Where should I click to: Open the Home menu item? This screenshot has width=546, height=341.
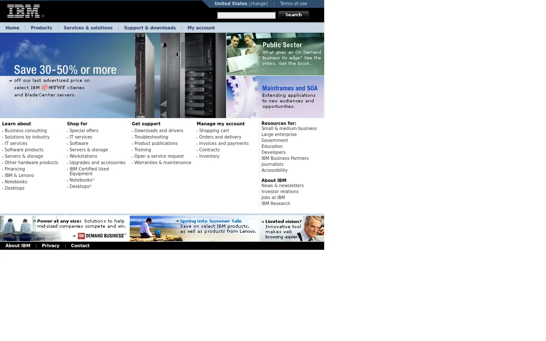click(x=12, y=28)
